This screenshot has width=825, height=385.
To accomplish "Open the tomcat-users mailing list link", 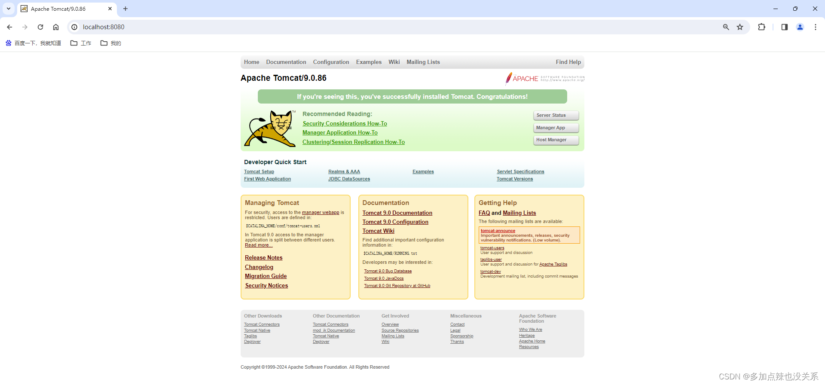I will tap(492, 248).
